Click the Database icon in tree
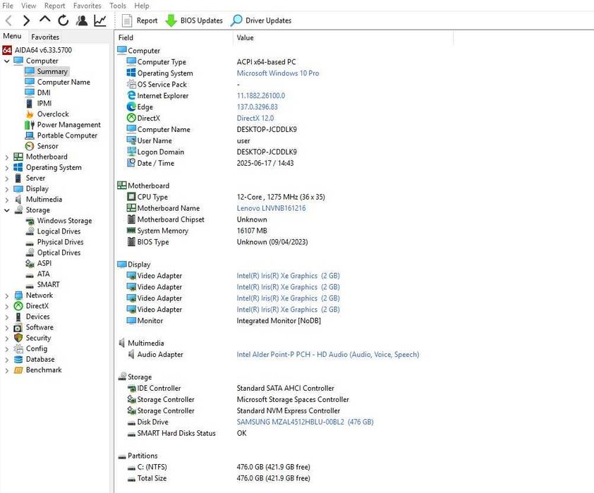 (x=18, y=359)
